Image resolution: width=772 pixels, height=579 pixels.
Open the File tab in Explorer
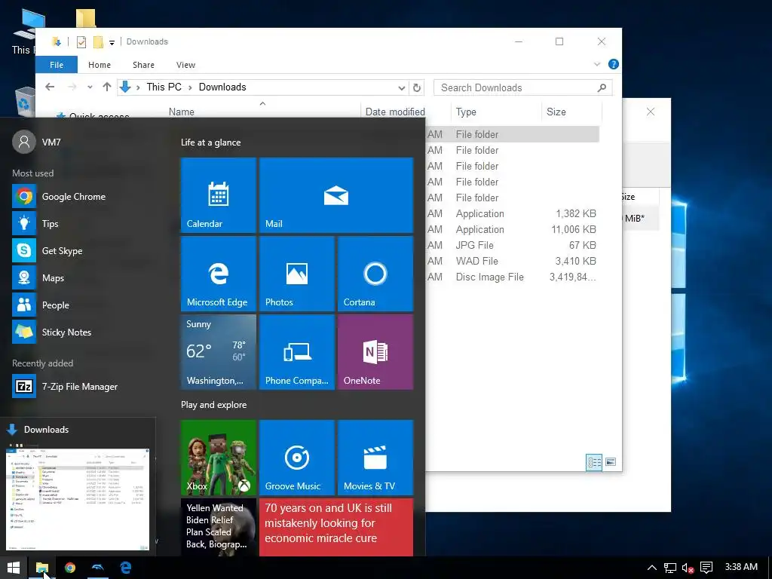point(56,65)
